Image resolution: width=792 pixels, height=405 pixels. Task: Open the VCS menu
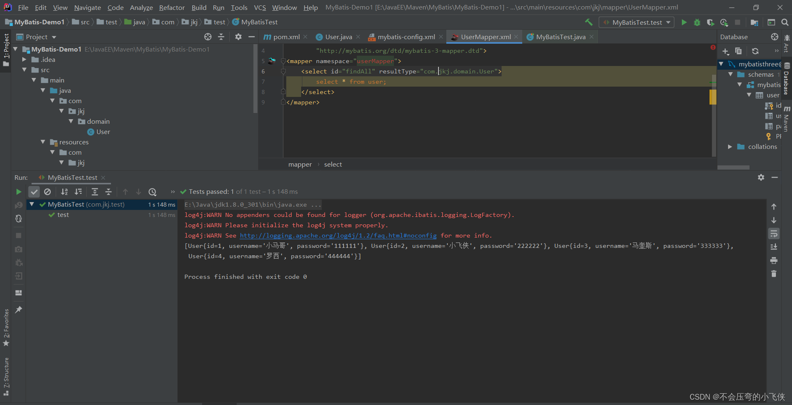click(260, 7)
